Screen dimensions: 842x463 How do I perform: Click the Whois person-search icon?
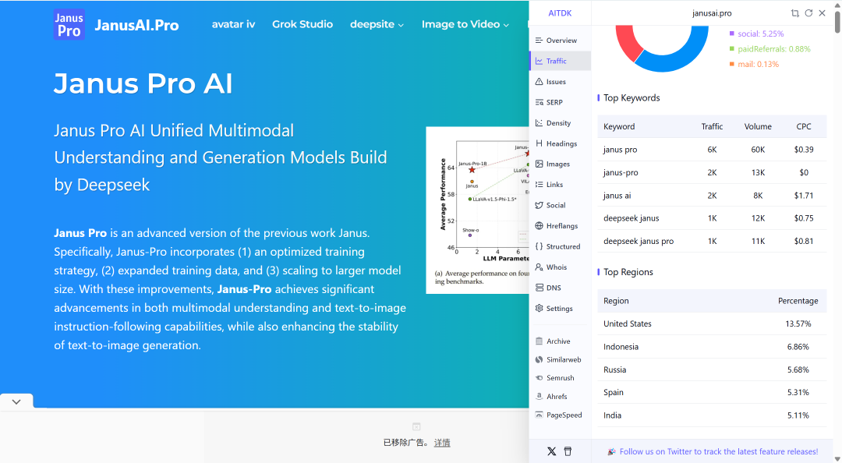(x=540, y=267)
